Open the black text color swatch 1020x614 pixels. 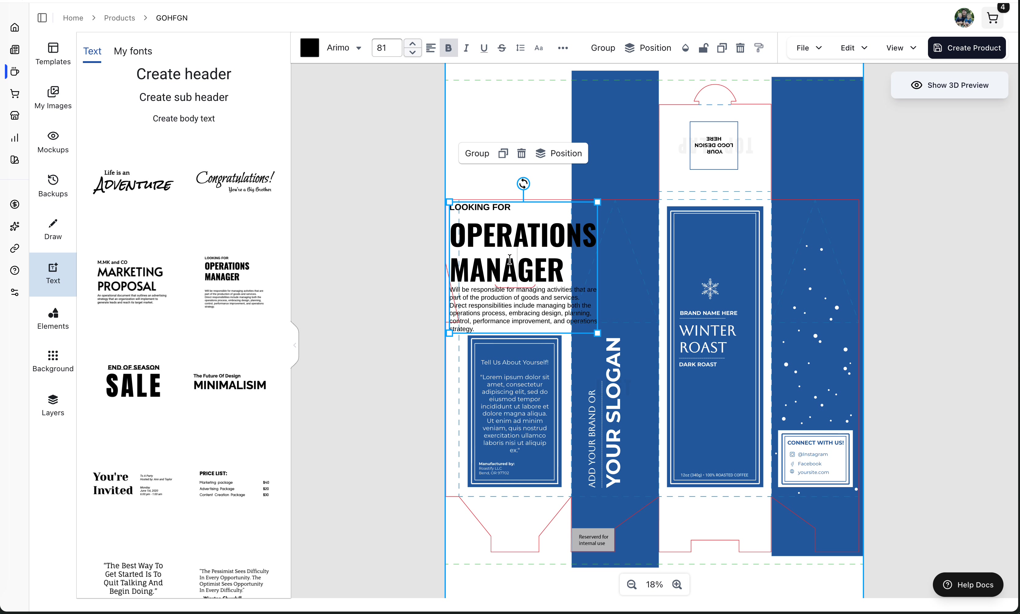(309, 48)
